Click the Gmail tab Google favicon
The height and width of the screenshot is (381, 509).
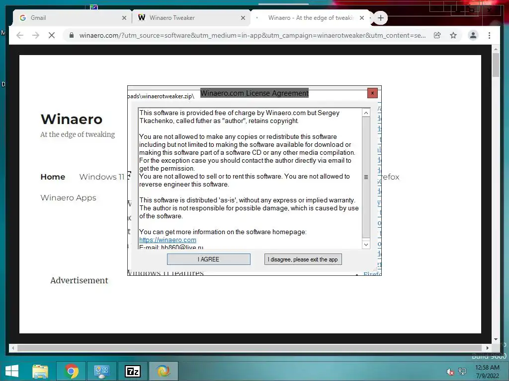(x=23, y=18)
